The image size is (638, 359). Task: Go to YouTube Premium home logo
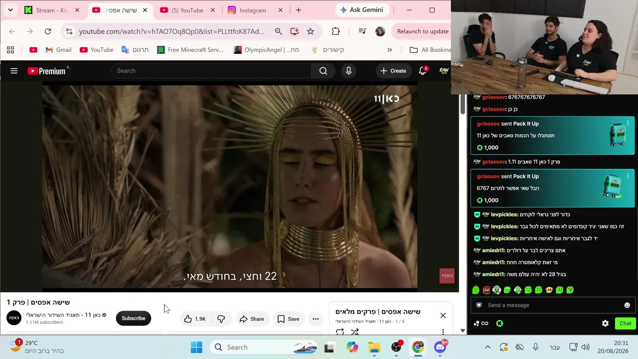[47, 71]
